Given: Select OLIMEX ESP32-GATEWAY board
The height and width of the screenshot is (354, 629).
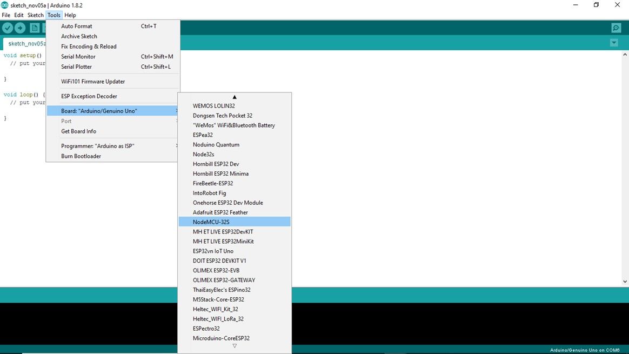Looking at the screenshot, I should coord(235,280).
